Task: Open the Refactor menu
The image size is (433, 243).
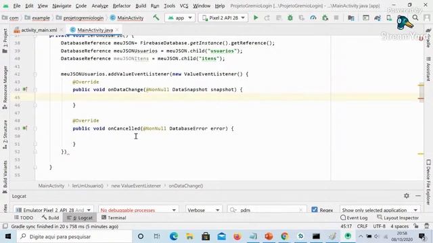Action: pyautogui.click(x=122, y=5)
